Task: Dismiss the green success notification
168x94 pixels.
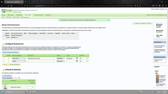Action: [109, 20]
